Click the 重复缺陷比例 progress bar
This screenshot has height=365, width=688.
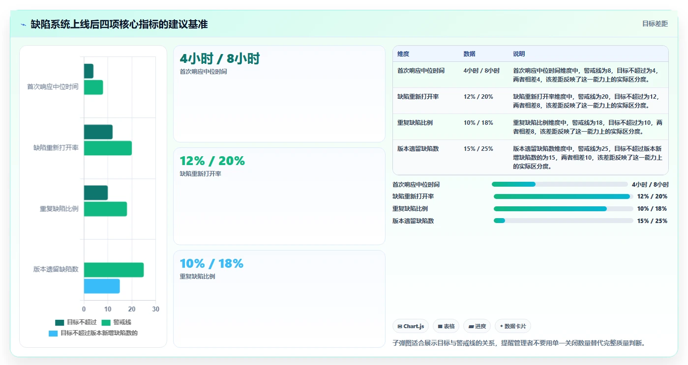(564, 209)
